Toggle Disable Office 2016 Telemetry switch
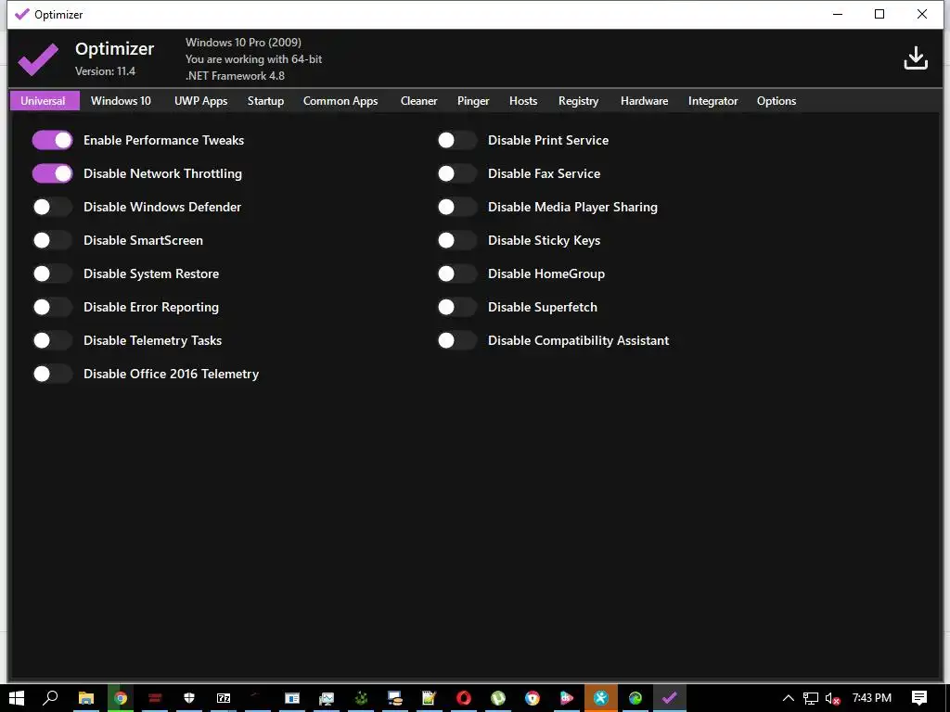 click(53, 374)
